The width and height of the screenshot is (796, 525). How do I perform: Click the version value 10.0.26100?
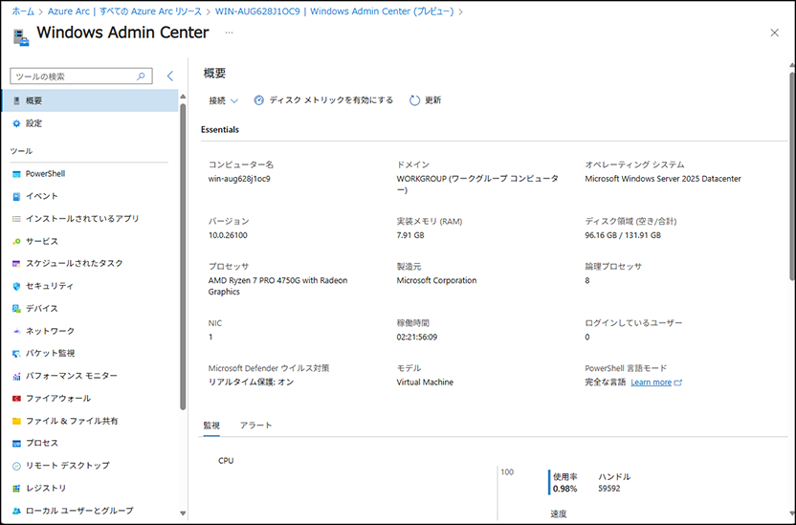(x=228, y=235)
